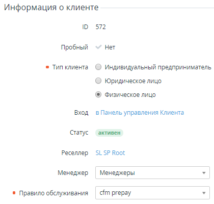This screenshot has height=204, width=214.
Task: Open the SL SP Root reseller link
Action: (110, 153)
